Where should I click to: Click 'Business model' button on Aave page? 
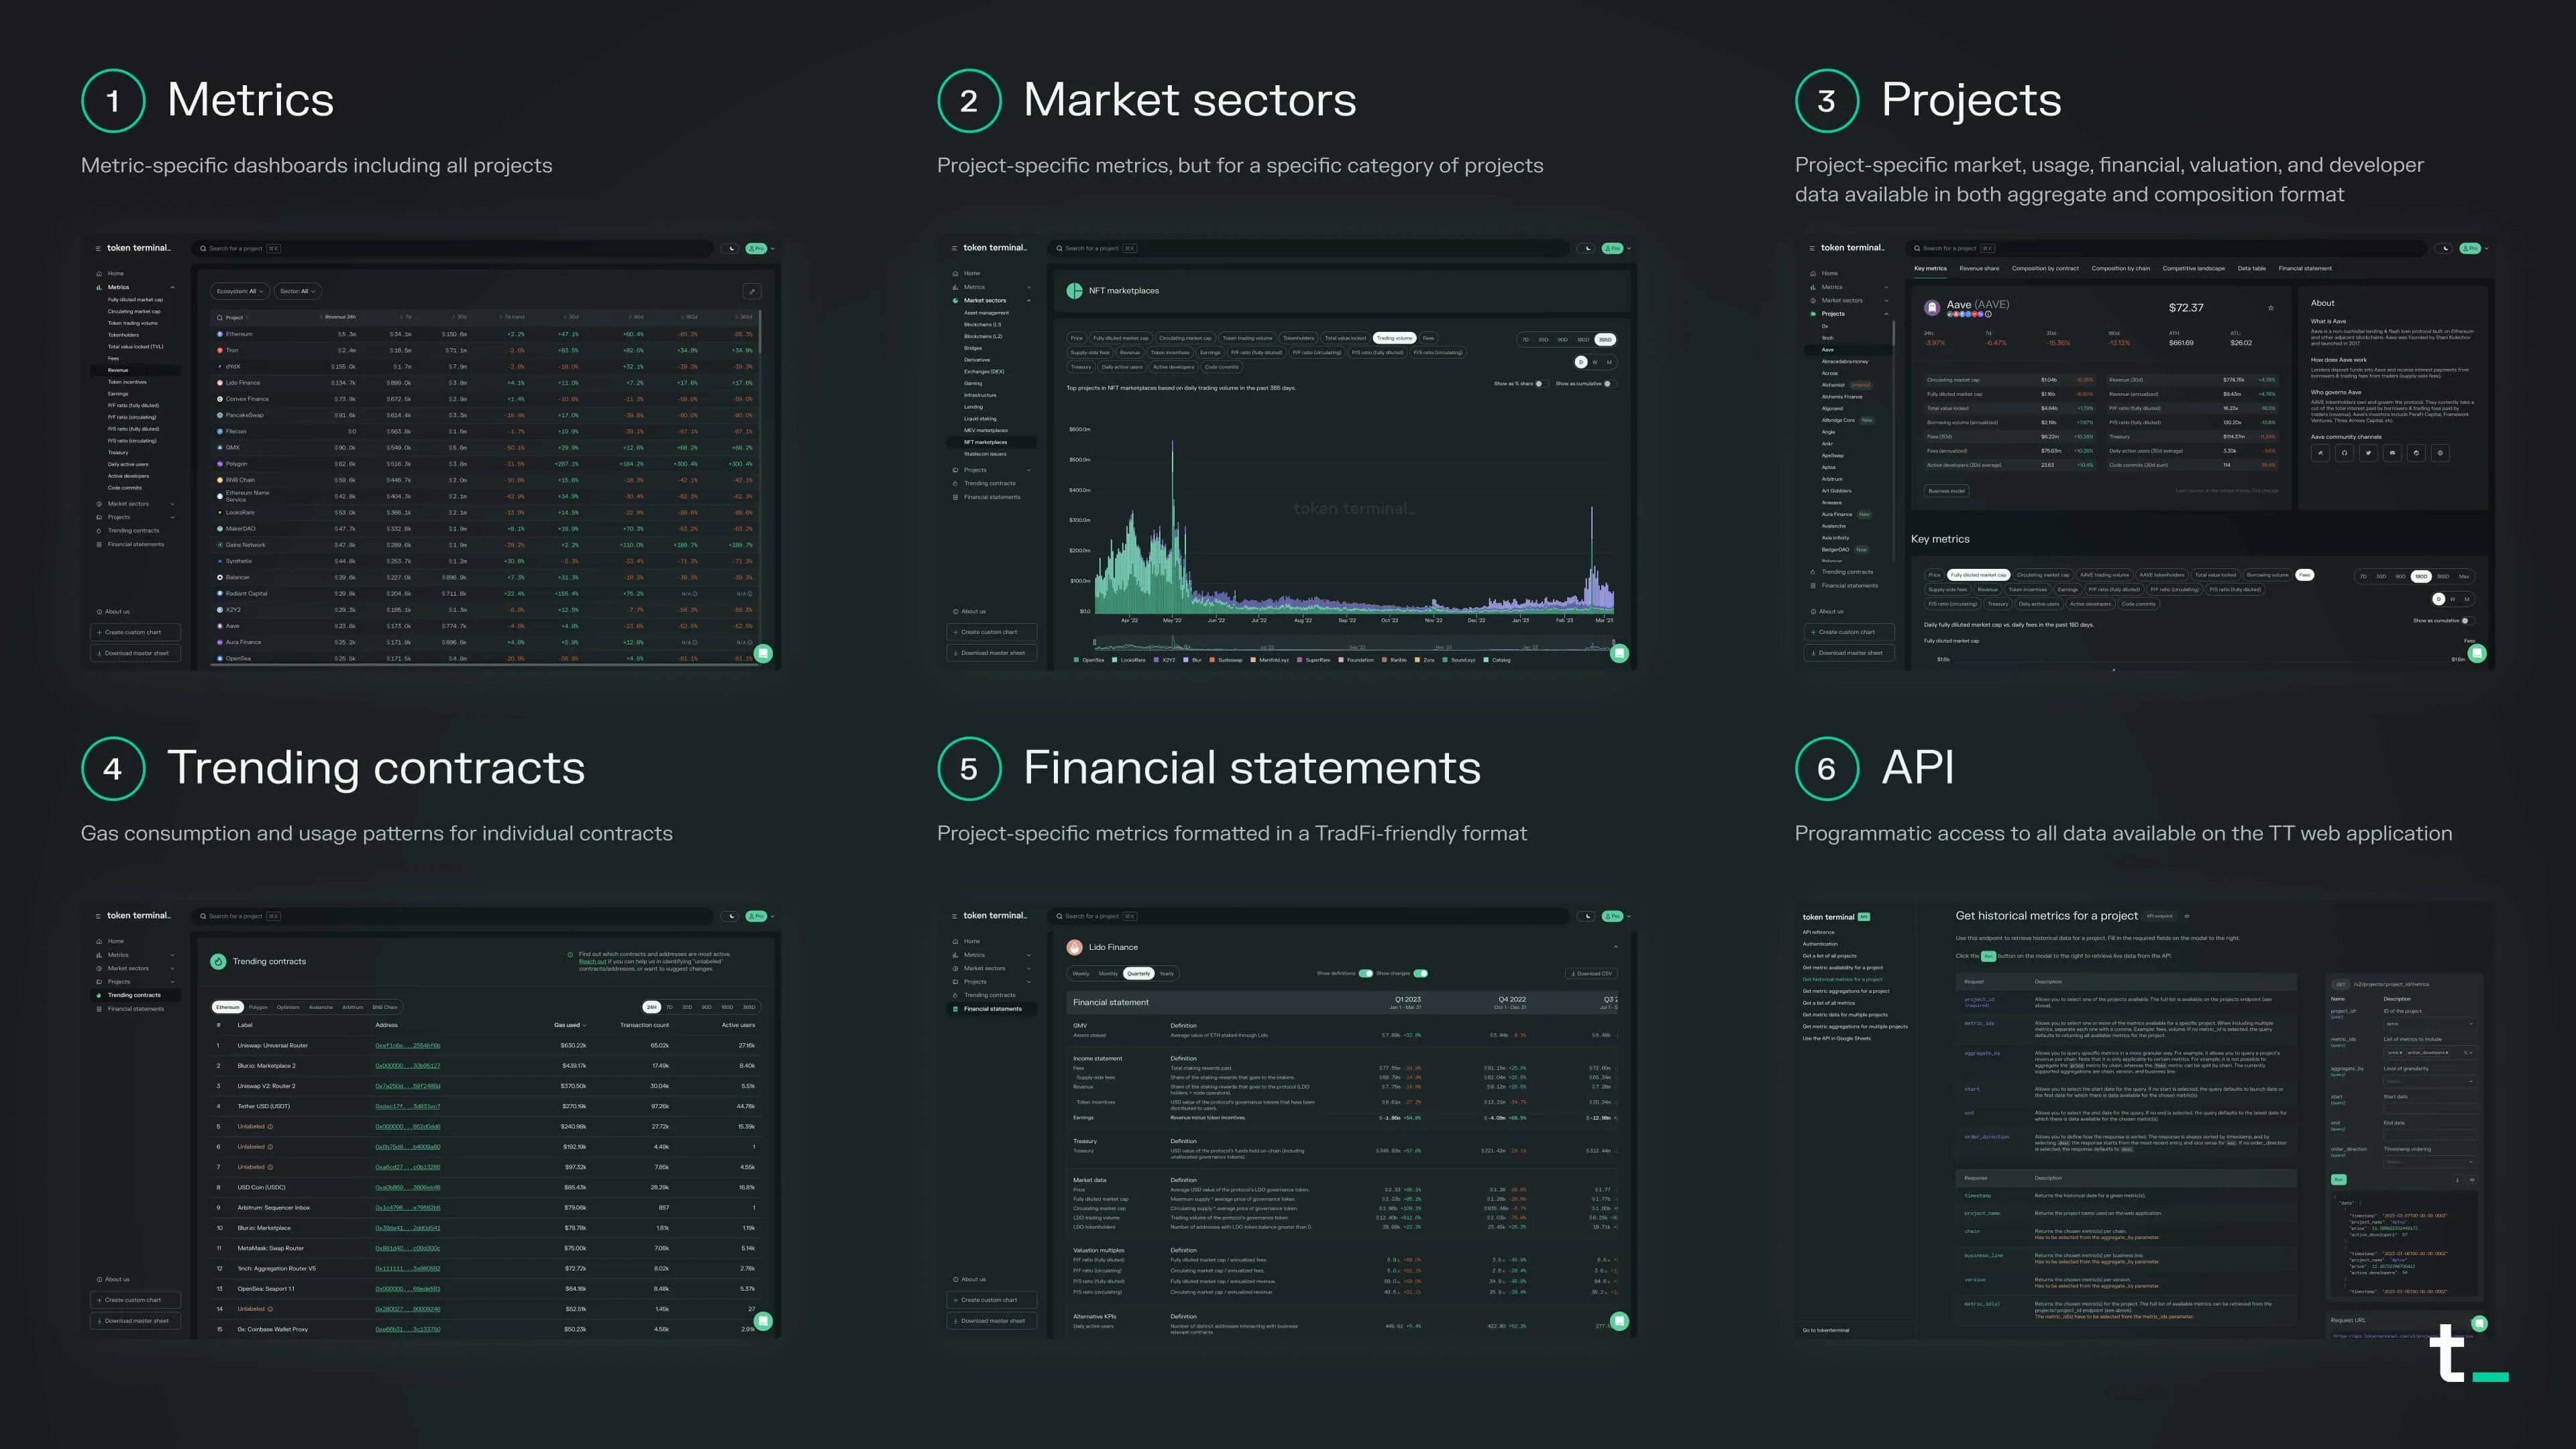click(x=1946, y=491)
